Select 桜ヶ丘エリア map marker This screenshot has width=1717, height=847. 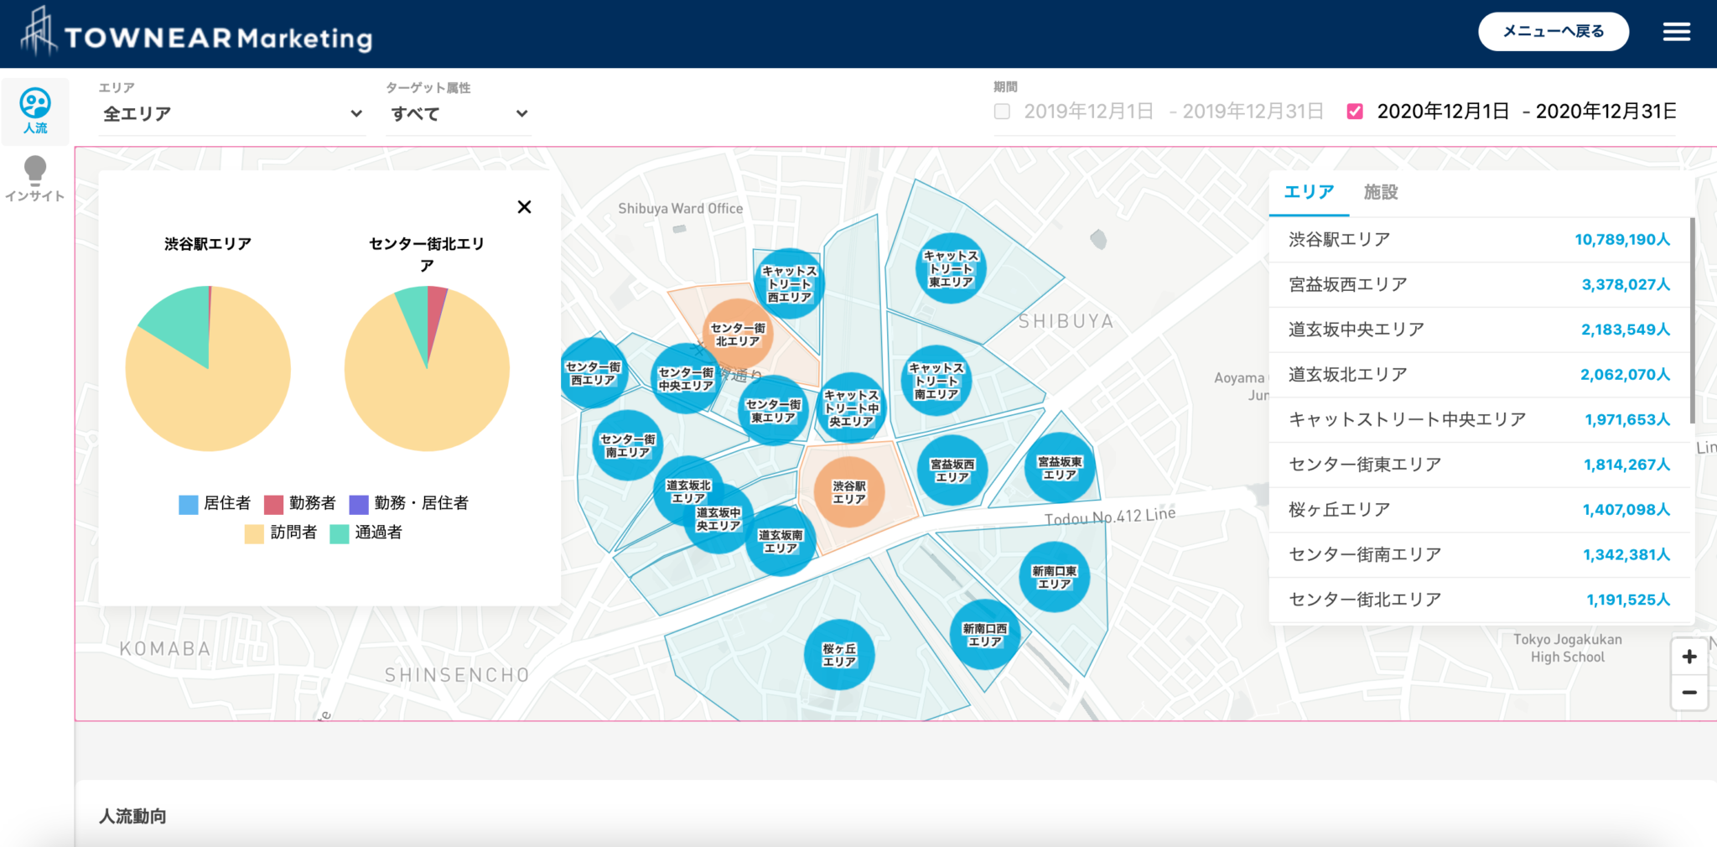[839, 655]
